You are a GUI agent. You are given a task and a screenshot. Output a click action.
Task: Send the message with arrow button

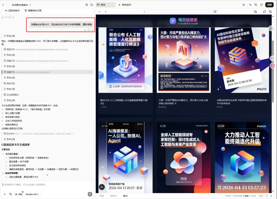90,194
